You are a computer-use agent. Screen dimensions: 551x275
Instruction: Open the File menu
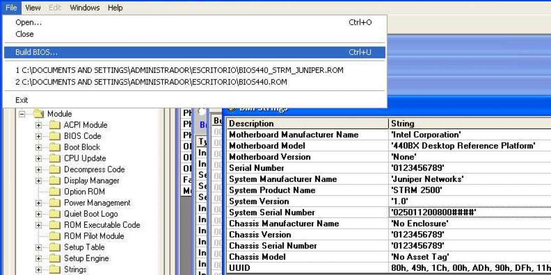(x=11, y=7)
